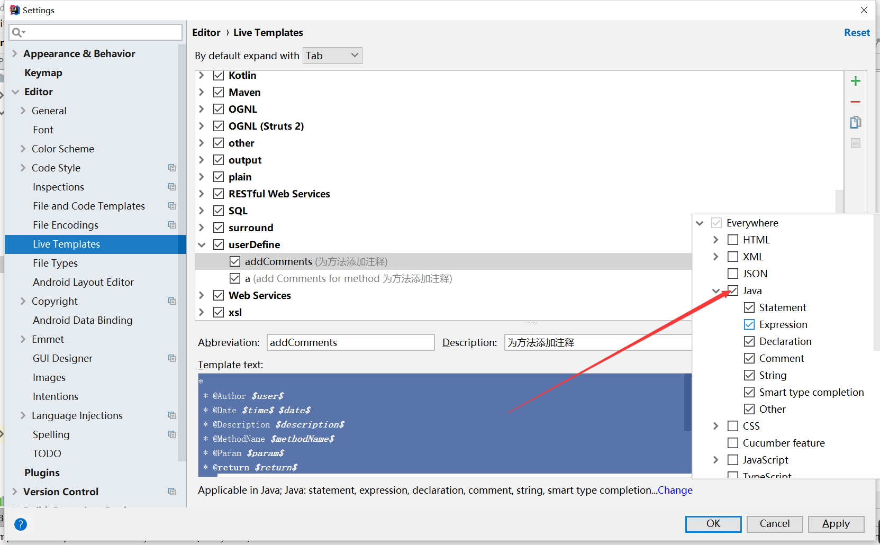Screen dimensions: 880x545
Task: Uncheck the Expression context option
Action: 749,324
